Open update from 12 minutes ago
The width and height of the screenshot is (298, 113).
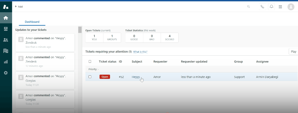(45, 61)
